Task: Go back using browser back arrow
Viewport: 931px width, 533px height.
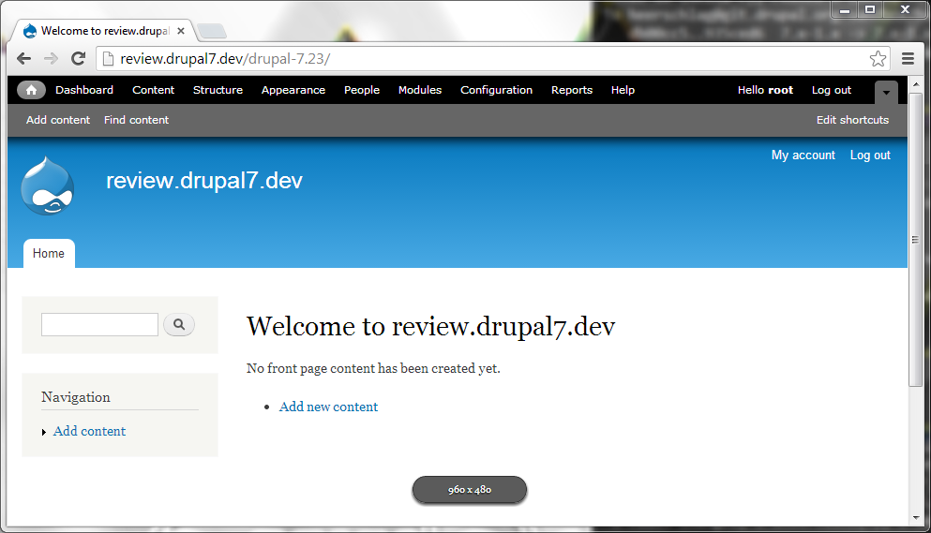Action: [x=24, y=59]
